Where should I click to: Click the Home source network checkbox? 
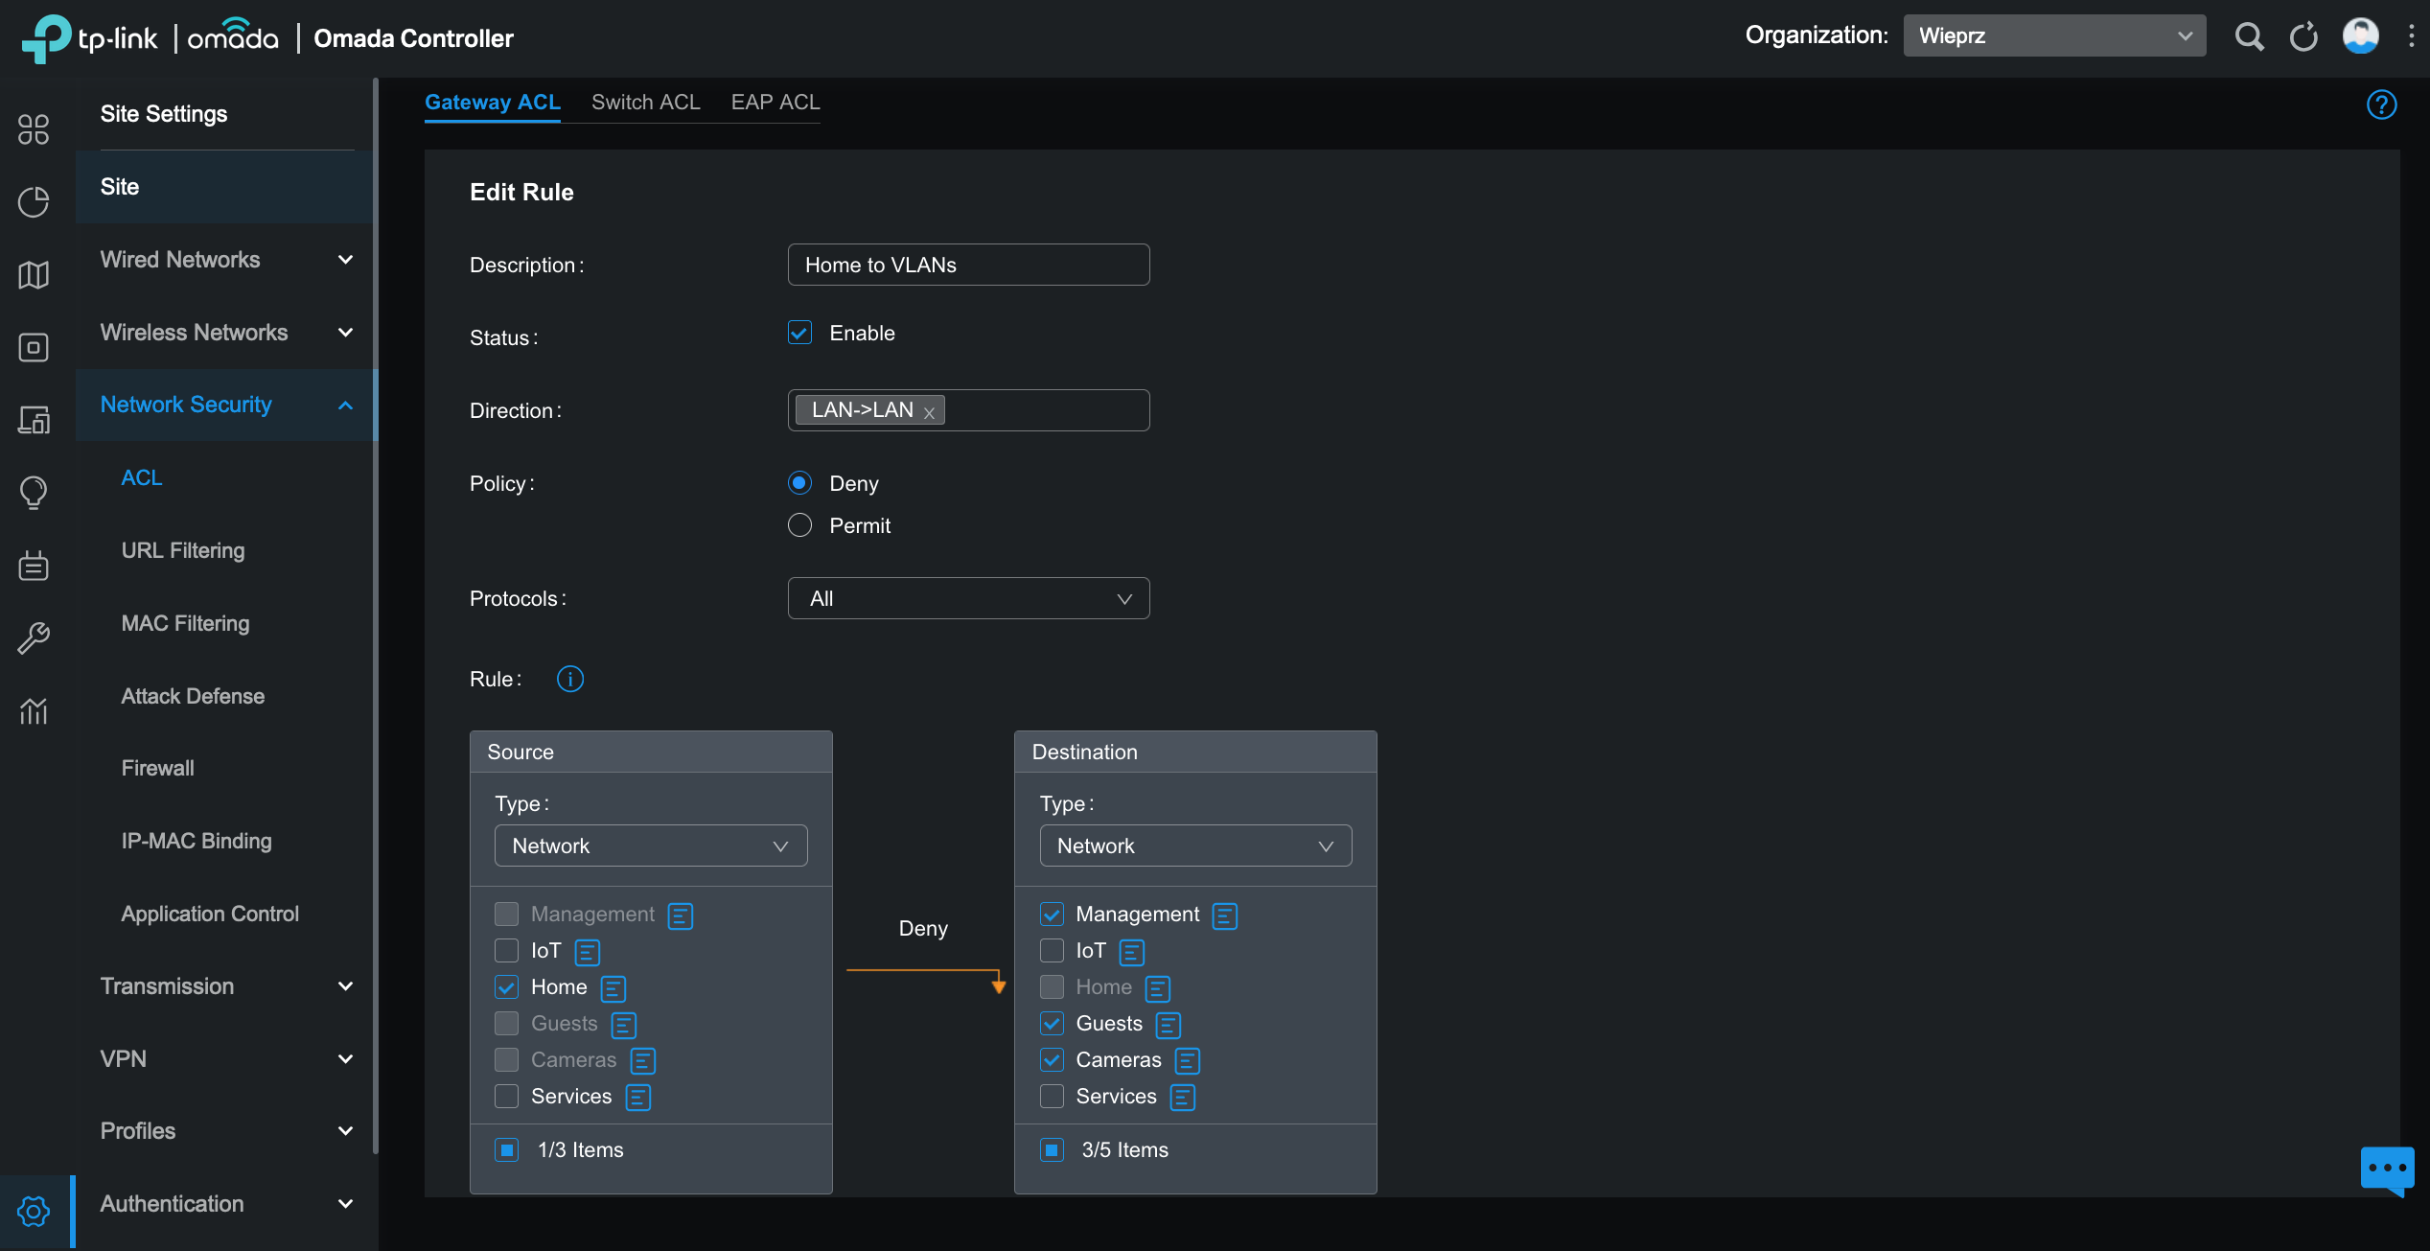[x=506, y=986]
